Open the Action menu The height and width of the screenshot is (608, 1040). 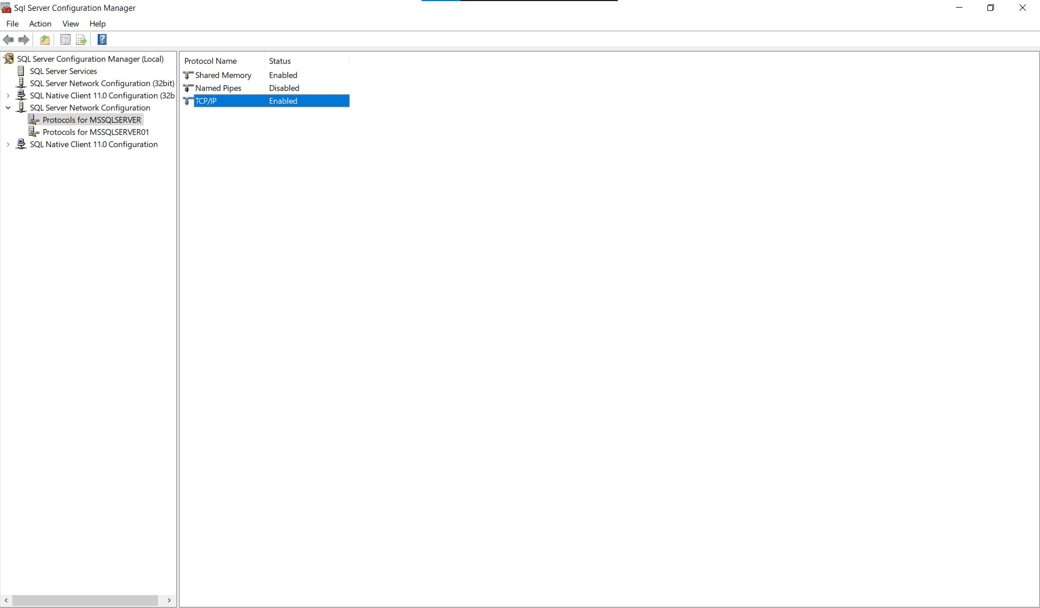coord(40,24)
